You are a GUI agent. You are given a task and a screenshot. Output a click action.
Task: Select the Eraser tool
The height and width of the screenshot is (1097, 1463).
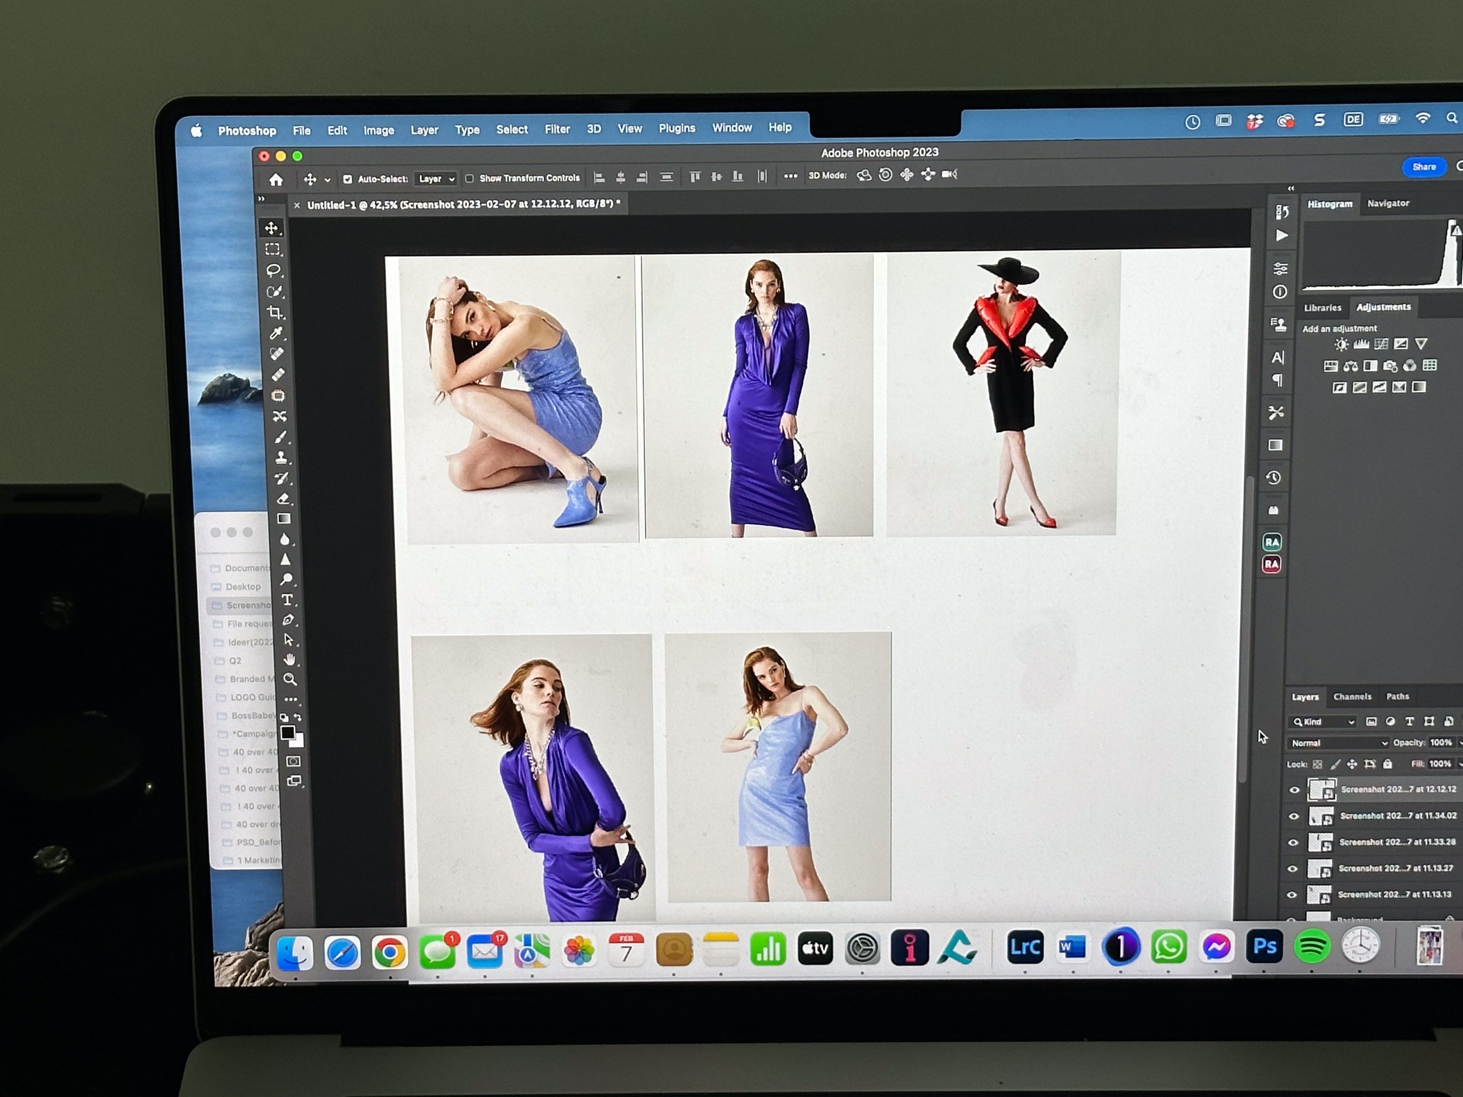point(283,498)
